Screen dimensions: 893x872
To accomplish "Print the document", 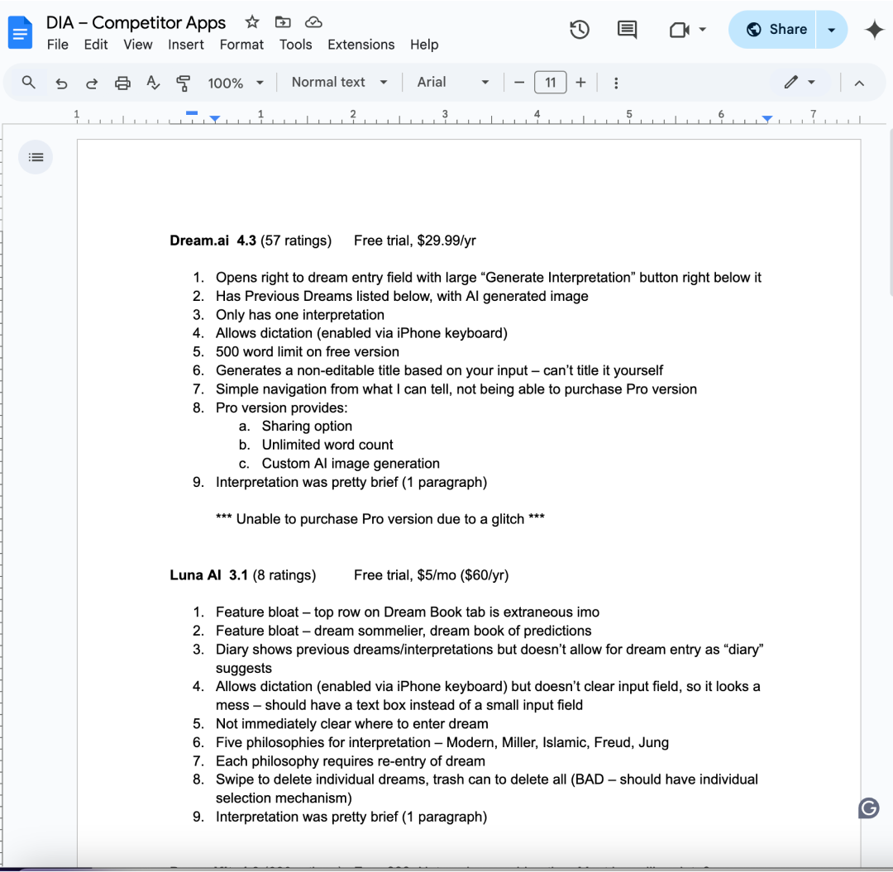I will point(122,83).
